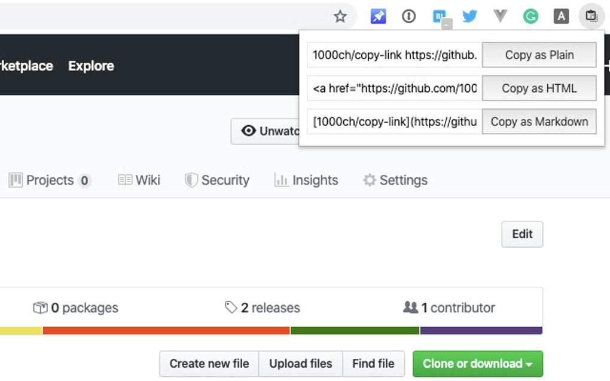Image resolution: width=610 pixels, height=381 pixels.
Task: Open the blue pushpin extension
Action: pyautogui.click(x=378, y=16)
